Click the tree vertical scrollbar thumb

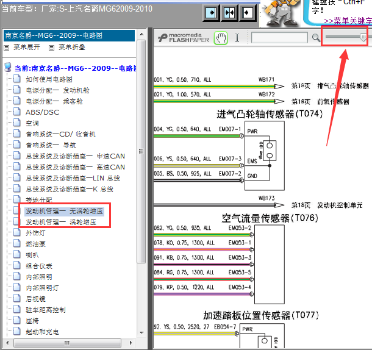141,151
